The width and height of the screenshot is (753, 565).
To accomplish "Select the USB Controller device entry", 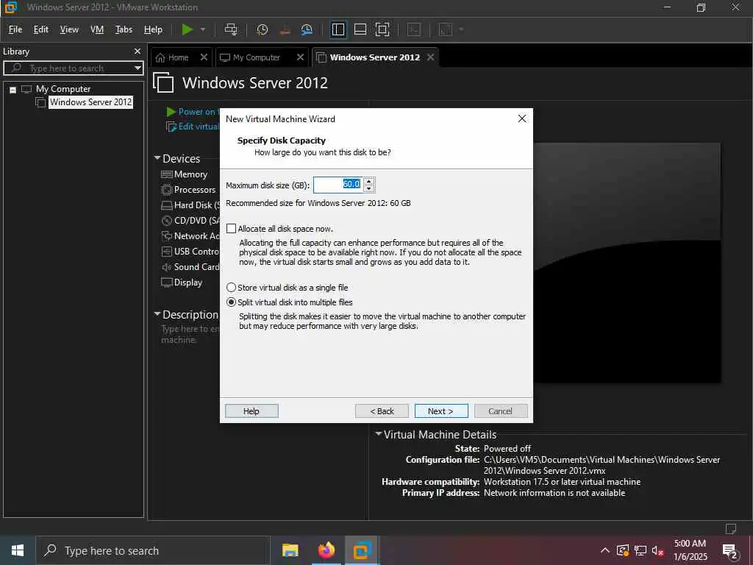I will [x=190, y=252].
